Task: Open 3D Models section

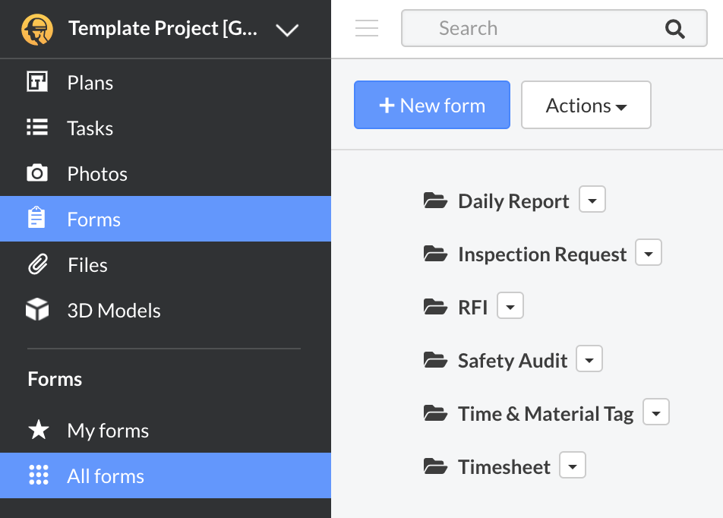Action: pyautogui.click(x=114, y=311)
